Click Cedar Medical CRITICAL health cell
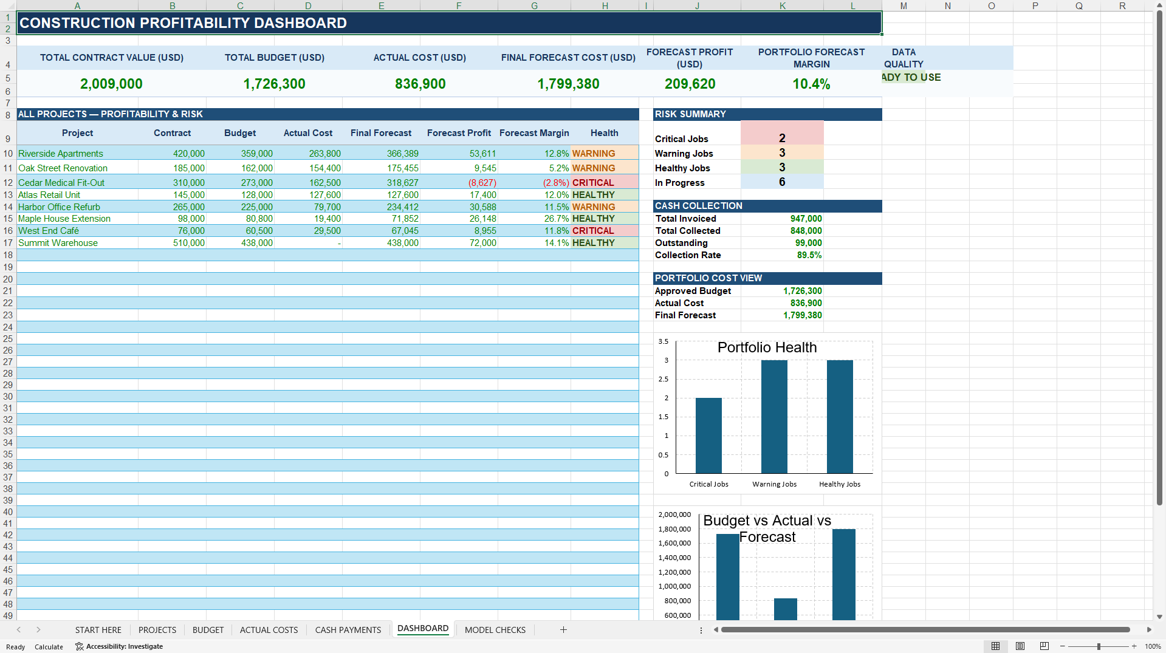The image size is (1166, 653). [x=605, y=182]
